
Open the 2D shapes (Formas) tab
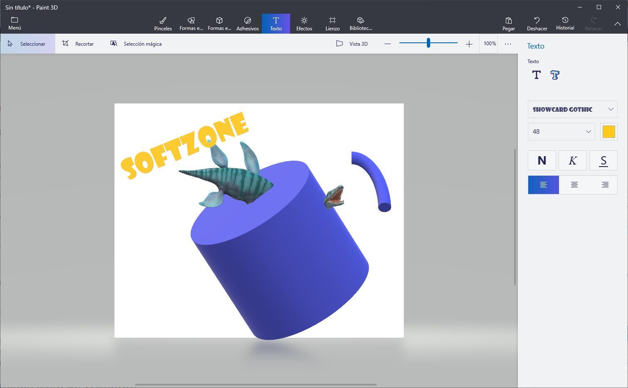pos(191,24)
